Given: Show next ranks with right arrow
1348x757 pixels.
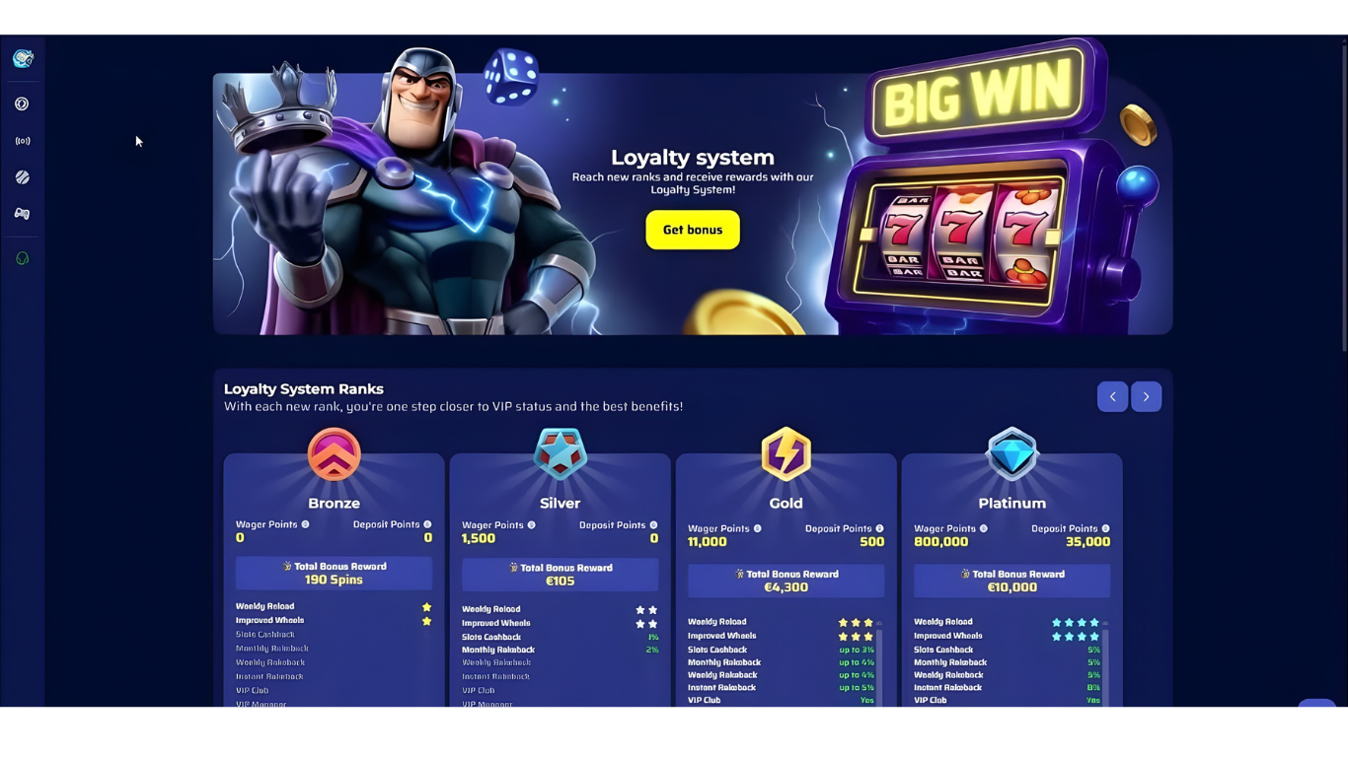Looking at the screenshot, I should pos(1146,396).
